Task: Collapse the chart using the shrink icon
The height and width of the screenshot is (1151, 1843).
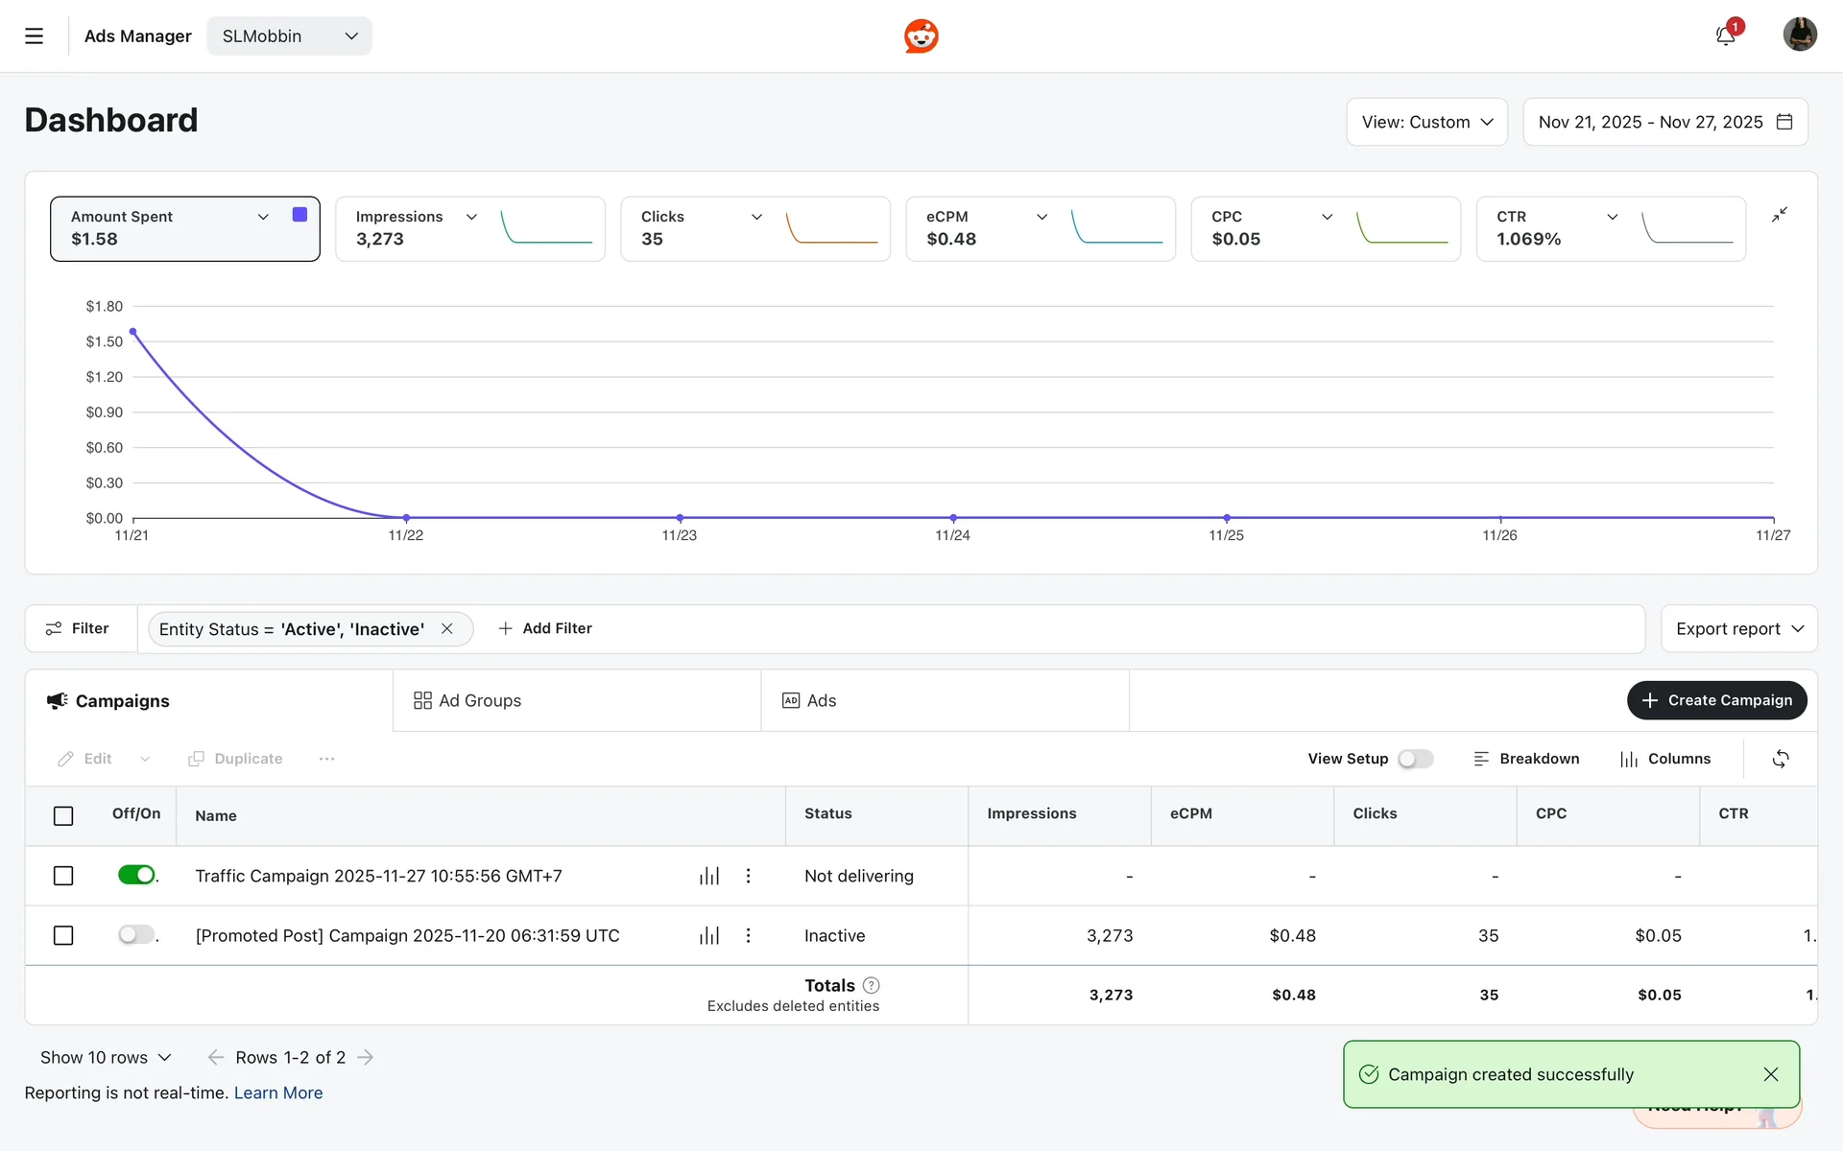Action: click(x=1780, y=215)
